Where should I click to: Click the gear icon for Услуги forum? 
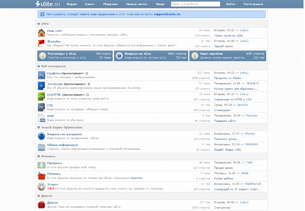pyautogui.click(x=41, y=187)
